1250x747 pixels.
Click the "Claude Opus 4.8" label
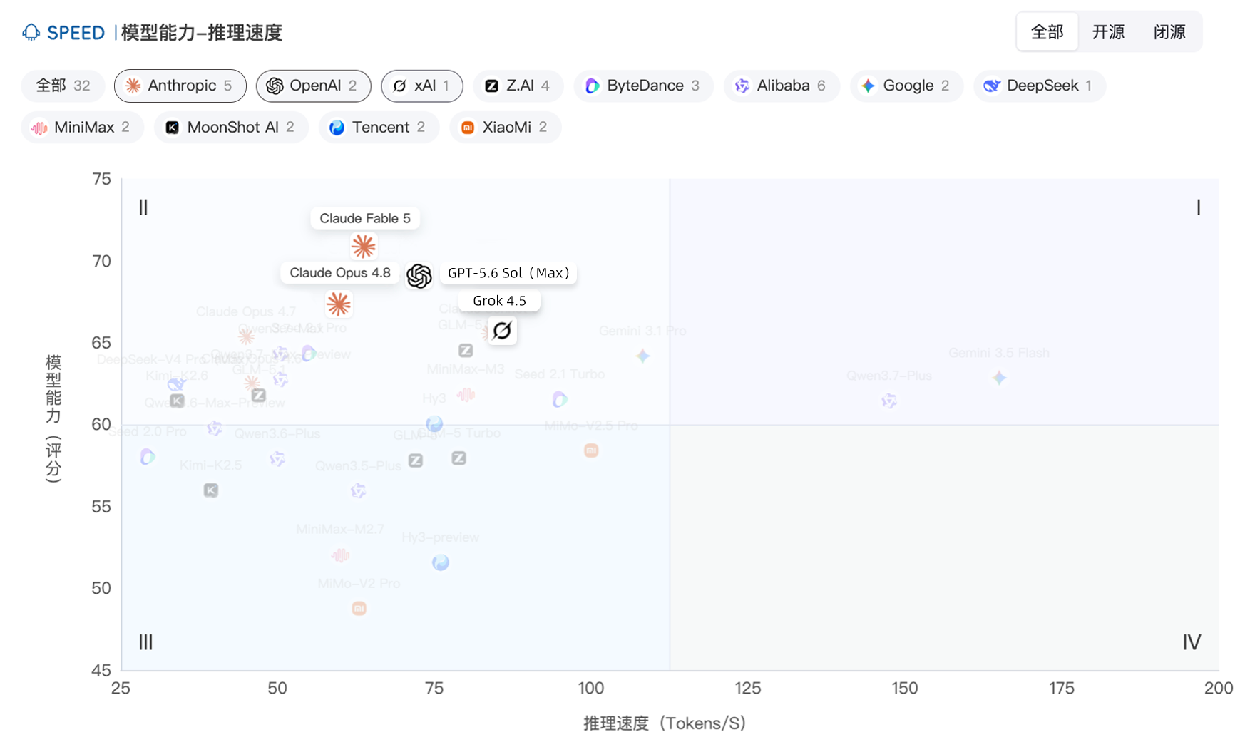click(340, 273)
